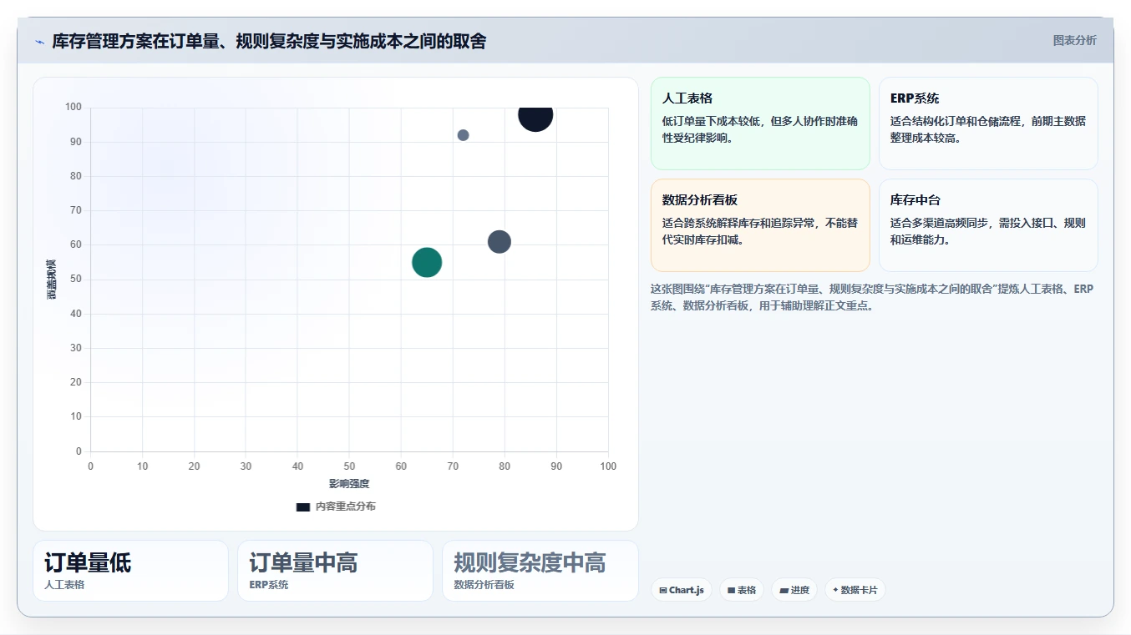The image size is (1131, 635).
Task: Click the 图表分析 label in header
Action: [x=1074, y=40]
